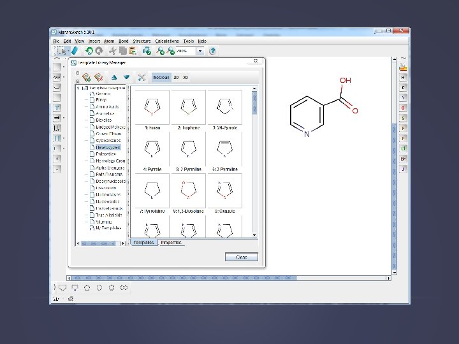Paste from the clipboard
The image size is (459, 344).
coord(133,51)
